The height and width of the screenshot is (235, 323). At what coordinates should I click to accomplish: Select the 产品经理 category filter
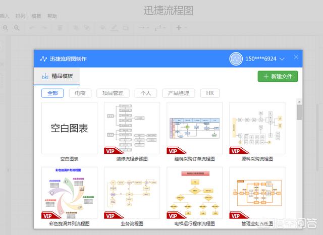click(178, 93)
